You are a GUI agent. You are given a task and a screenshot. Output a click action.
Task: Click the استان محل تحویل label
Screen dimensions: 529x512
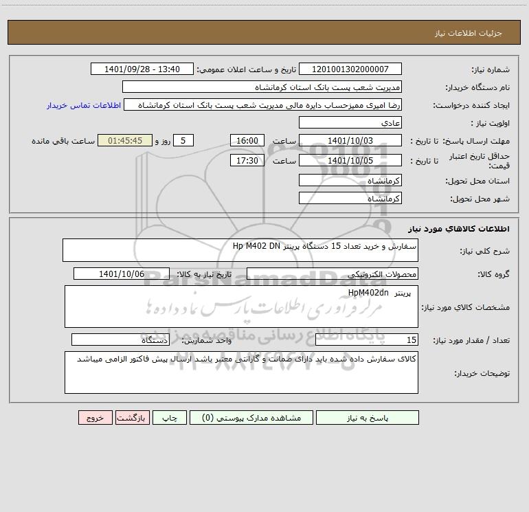tap(477, 181)
